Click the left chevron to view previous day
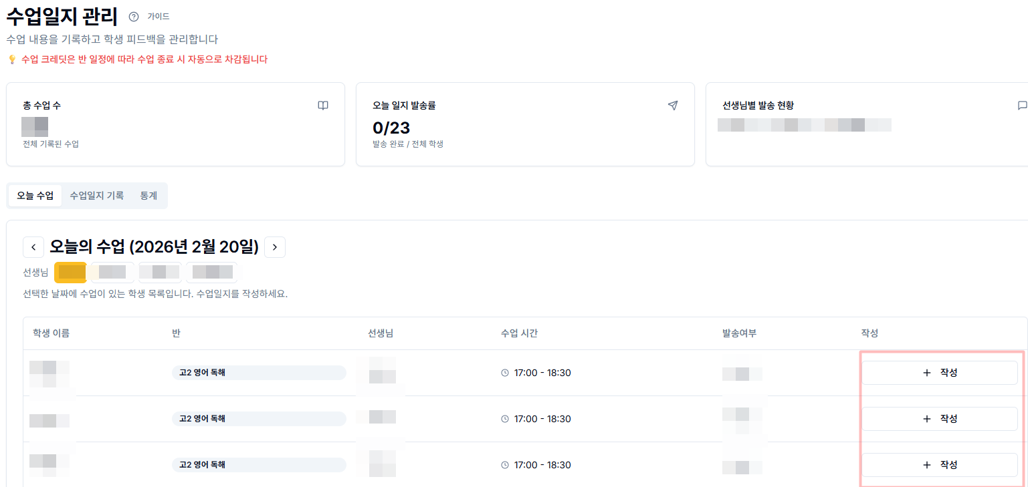The width and height of the screenshot is (1028, 487). pyautogui.click(x=33, y=247)
